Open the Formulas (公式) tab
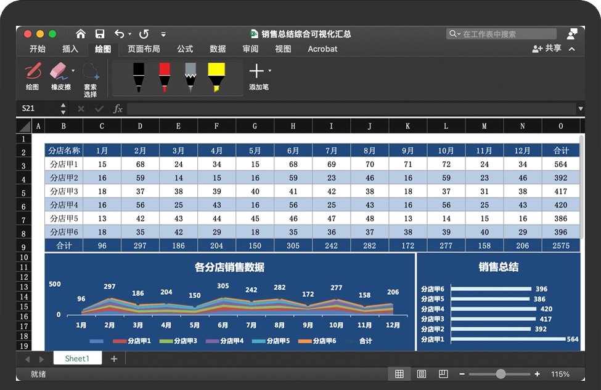The width and height of the screenshot is (601, 390). [185, 49]
